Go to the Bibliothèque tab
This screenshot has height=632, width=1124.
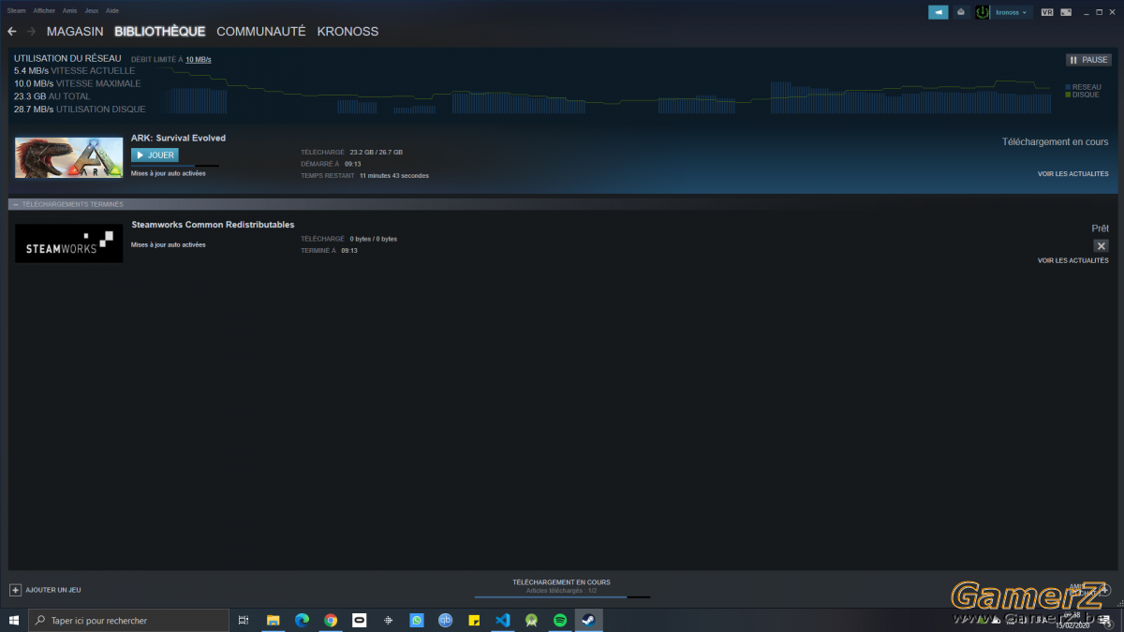[160, 32]
